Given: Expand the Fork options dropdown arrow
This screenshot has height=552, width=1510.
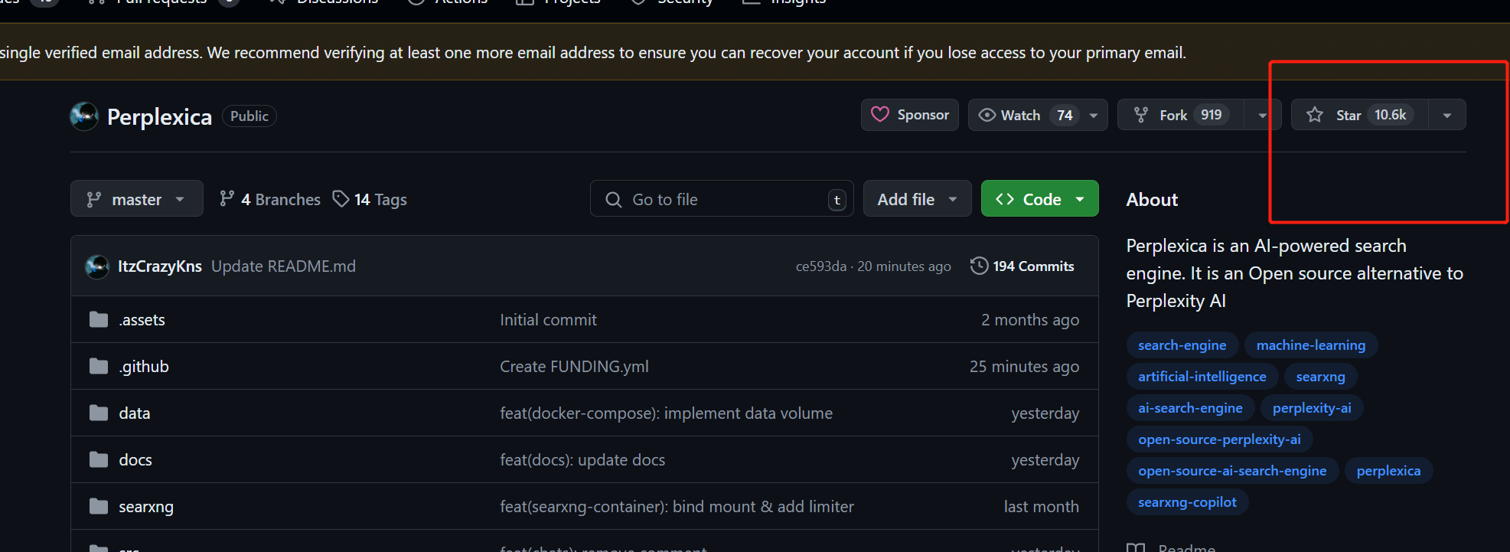Looking at the screenshot, I should (x=1261, y=115).
